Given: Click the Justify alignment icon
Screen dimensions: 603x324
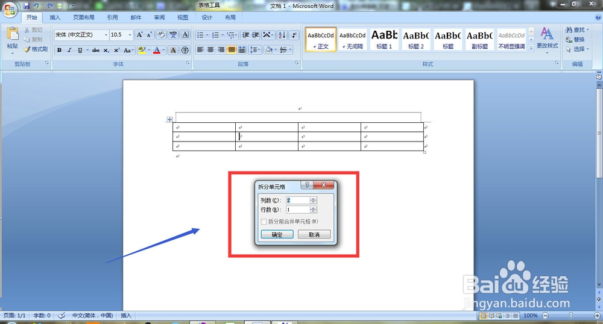Looking at the screenshot, I should click(231, 50).
